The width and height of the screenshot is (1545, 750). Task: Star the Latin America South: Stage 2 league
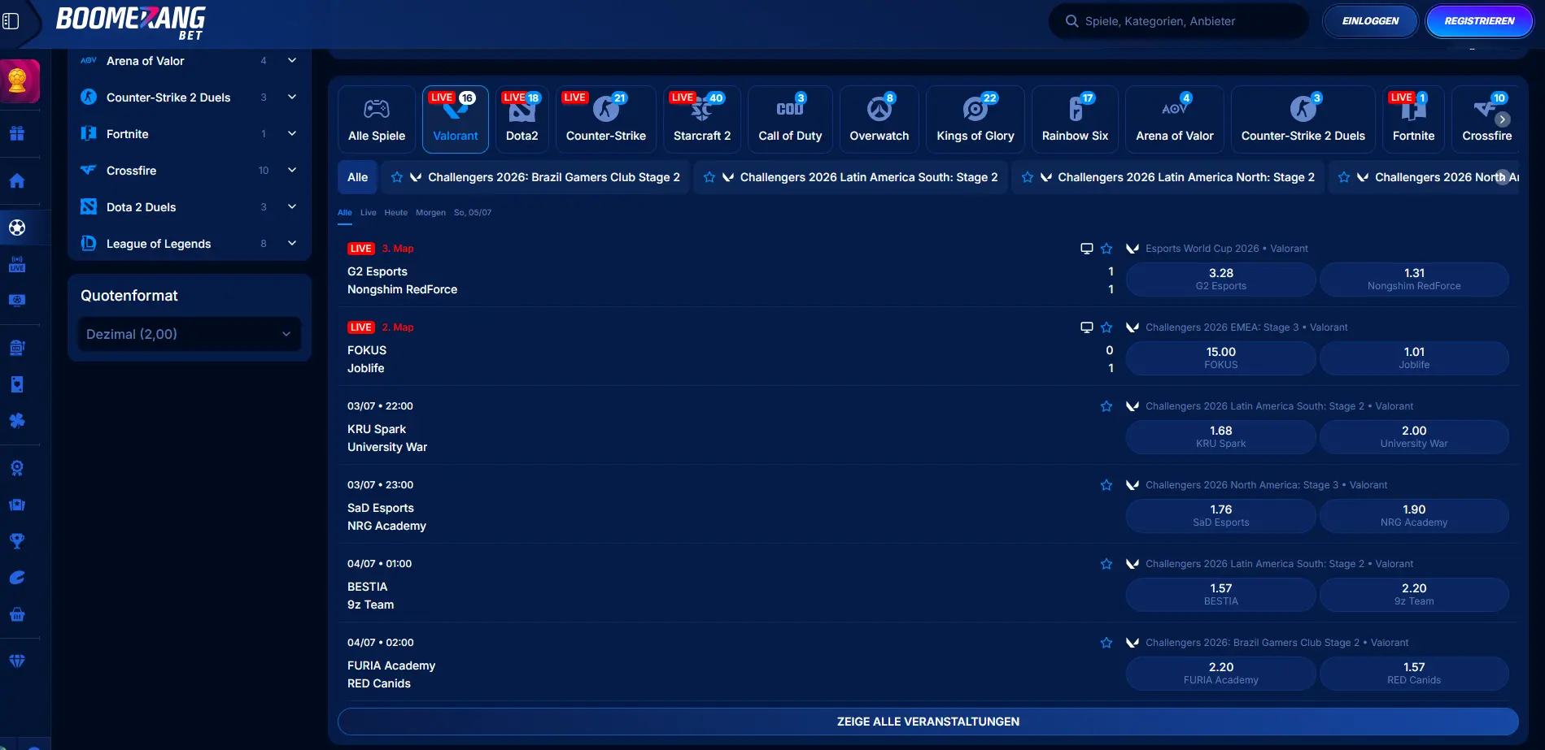[709, 177]
